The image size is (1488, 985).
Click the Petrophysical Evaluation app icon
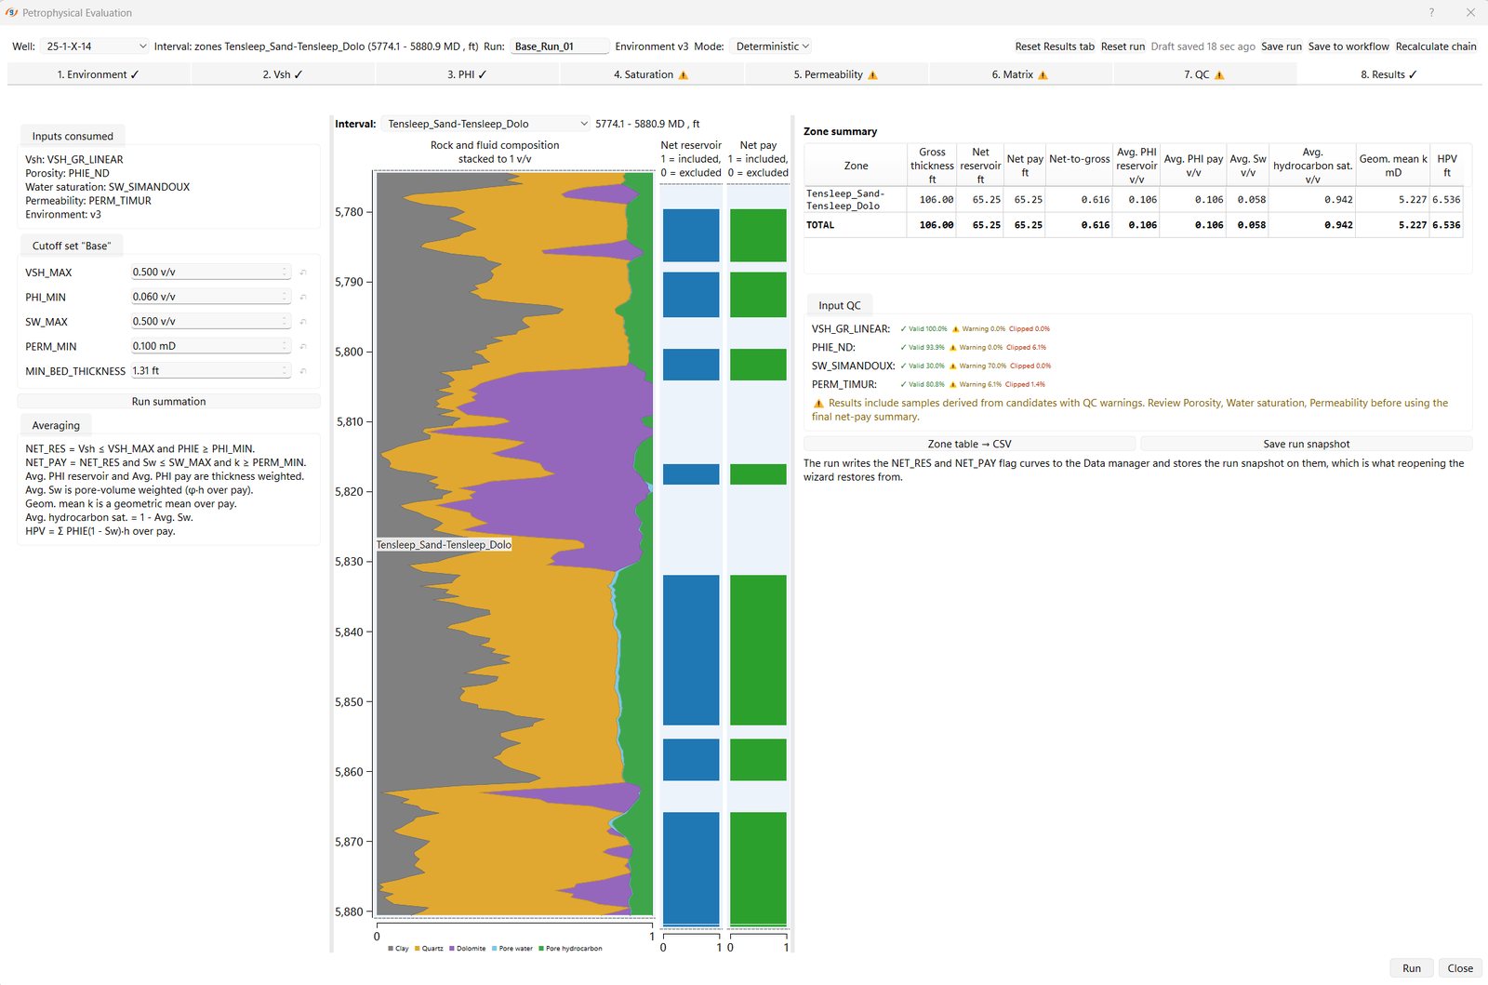point(12,13)
